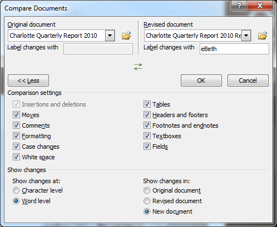Choose Original document under Show changes in
The image size is (277, 227).
click(147, 190)
